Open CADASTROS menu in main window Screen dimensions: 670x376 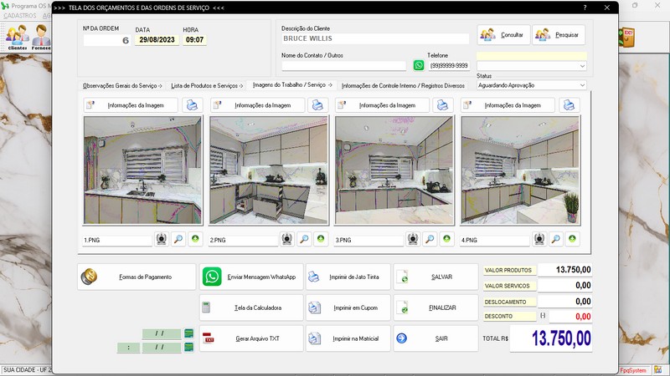(x=20, y=16)
